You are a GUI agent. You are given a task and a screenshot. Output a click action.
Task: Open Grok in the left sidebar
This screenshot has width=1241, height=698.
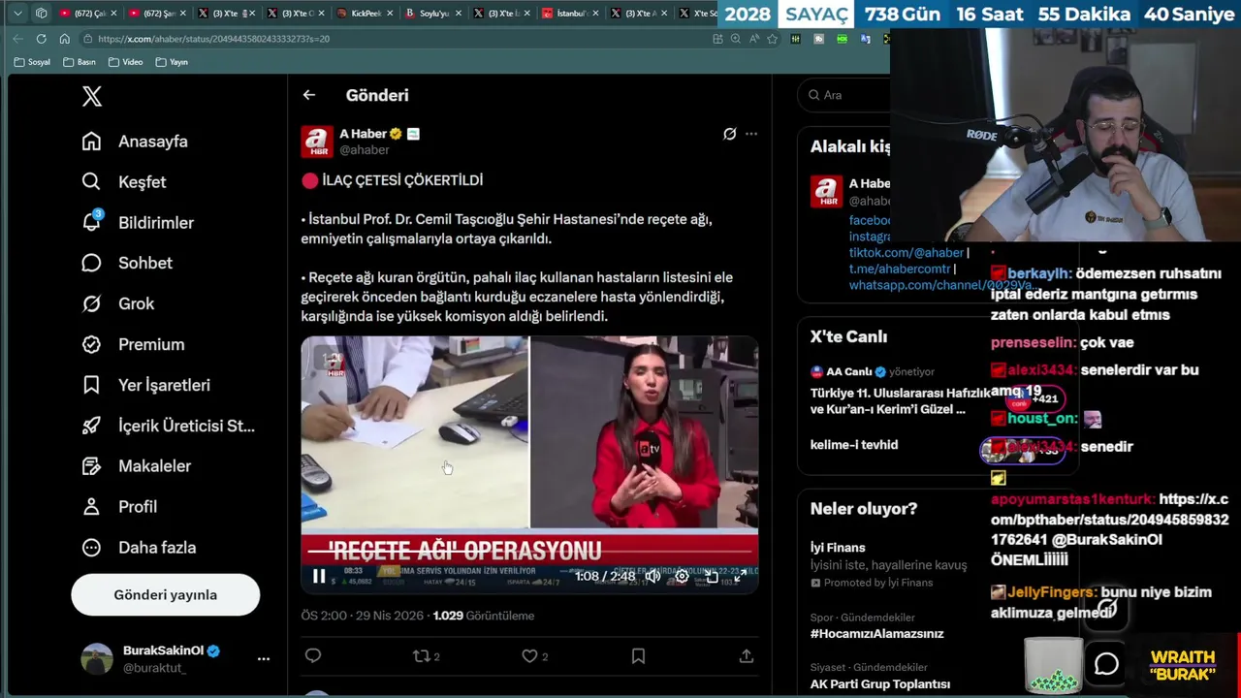click(118, 303)
